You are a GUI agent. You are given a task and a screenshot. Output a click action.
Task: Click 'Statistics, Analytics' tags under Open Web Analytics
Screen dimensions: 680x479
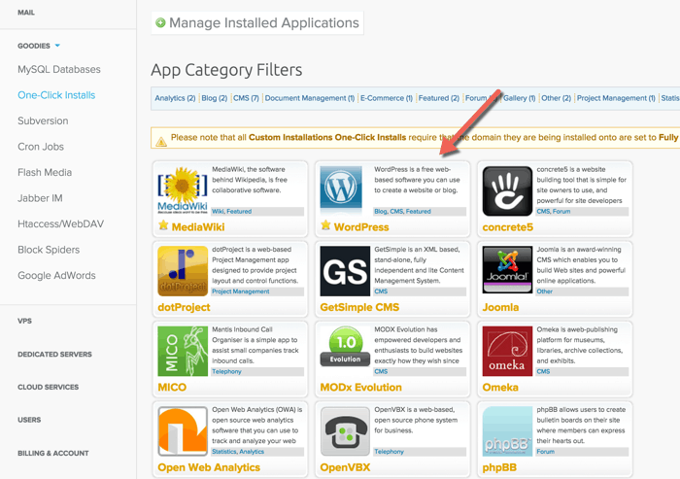point(238,452)
